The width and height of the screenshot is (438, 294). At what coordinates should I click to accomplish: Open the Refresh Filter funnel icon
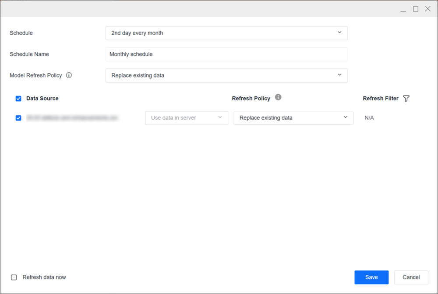406,99
